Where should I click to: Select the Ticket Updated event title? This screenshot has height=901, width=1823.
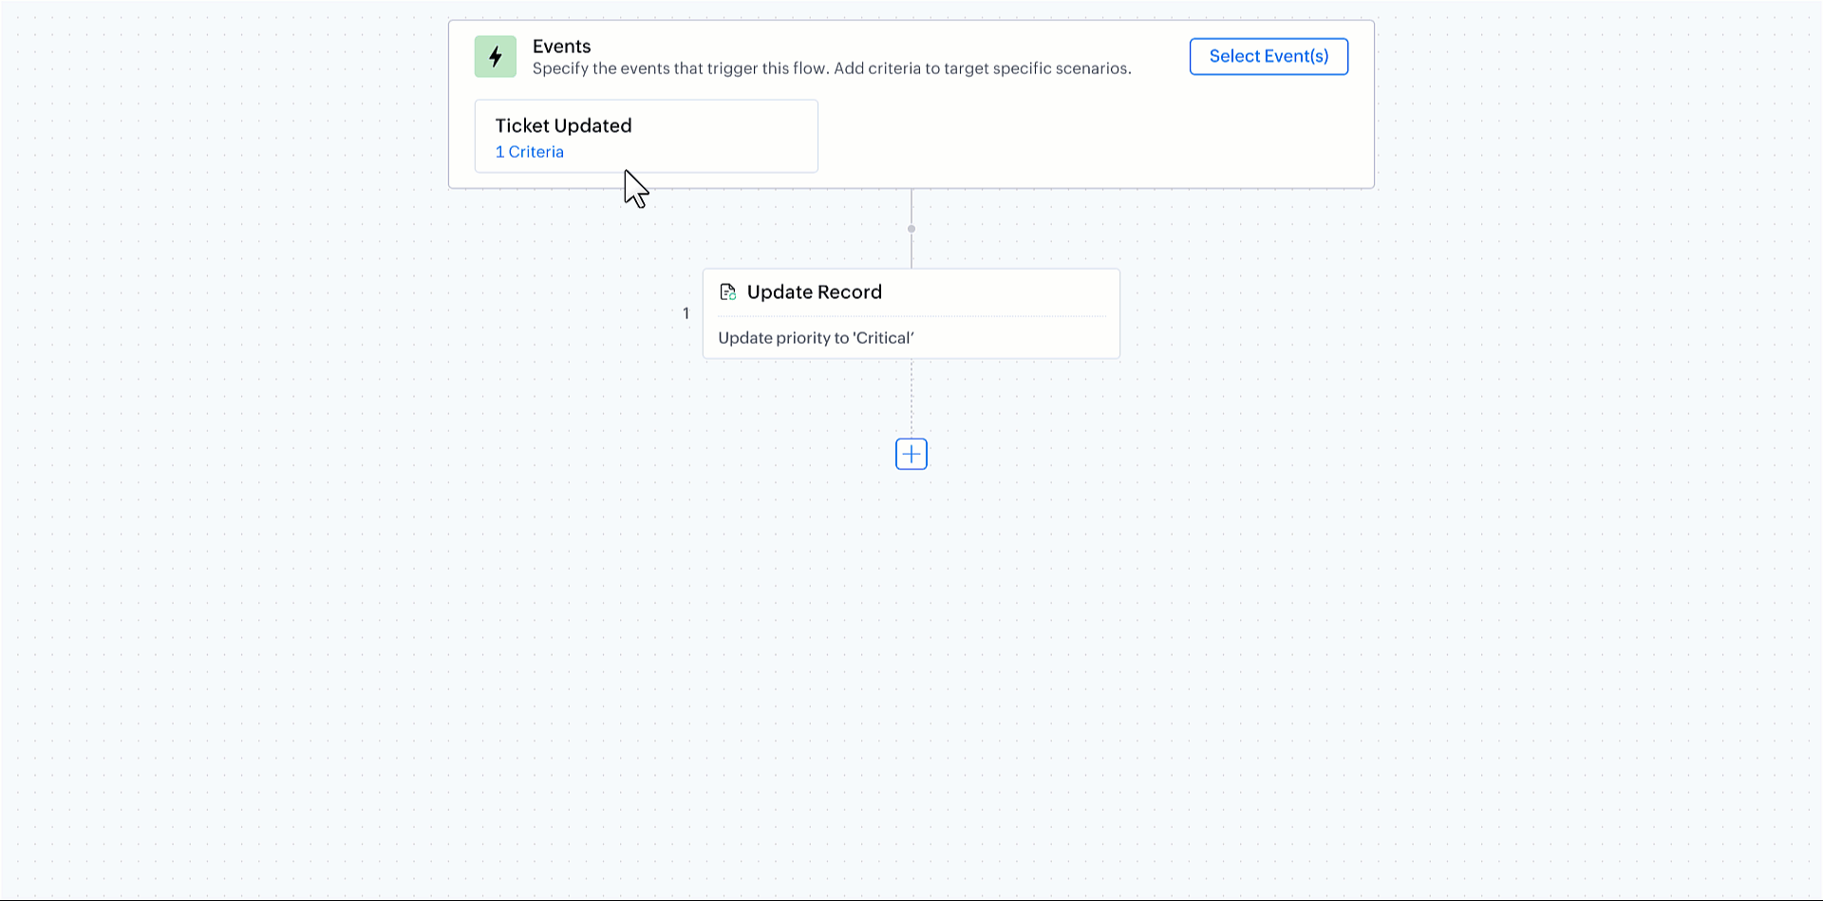point(563,125)
